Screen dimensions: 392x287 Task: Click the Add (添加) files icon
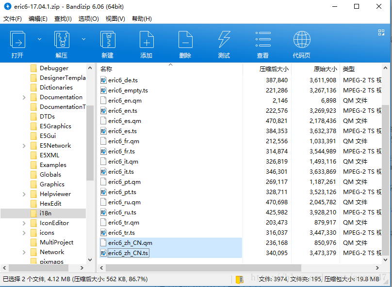146,40
